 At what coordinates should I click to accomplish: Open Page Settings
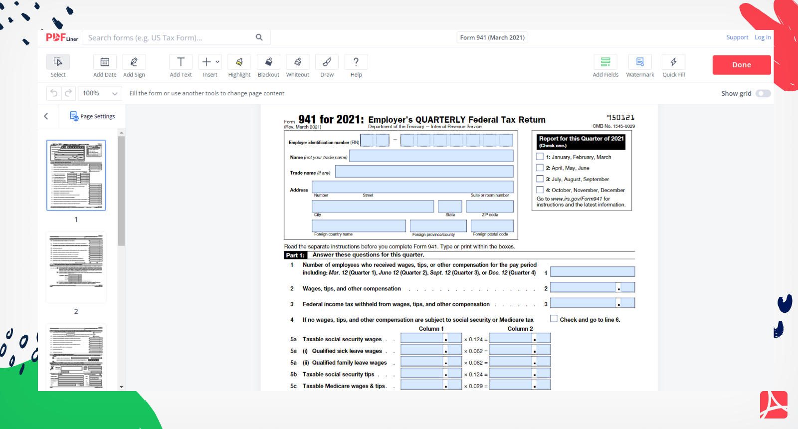(93, 116)
